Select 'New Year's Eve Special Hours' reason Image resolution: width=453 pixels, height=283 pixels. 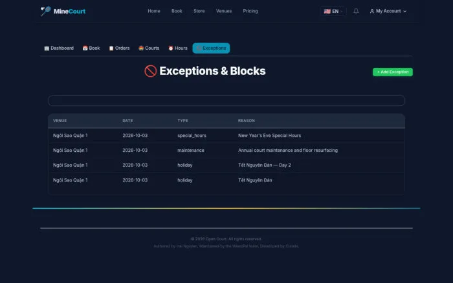pos(270,135)
